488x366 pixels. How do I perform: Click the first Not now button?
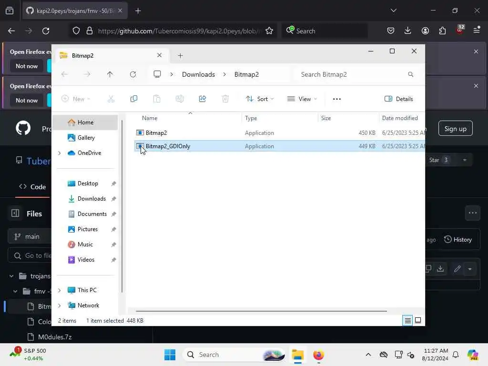[27, 66]
